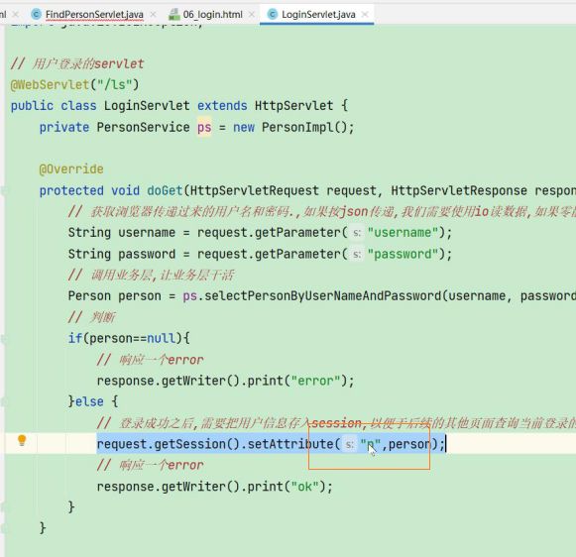Click the "ok" string in print call

point(304,487)
